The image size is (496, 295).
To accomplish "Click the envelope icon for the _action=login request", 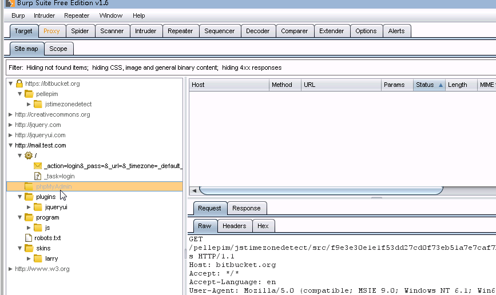I will 38,166.
